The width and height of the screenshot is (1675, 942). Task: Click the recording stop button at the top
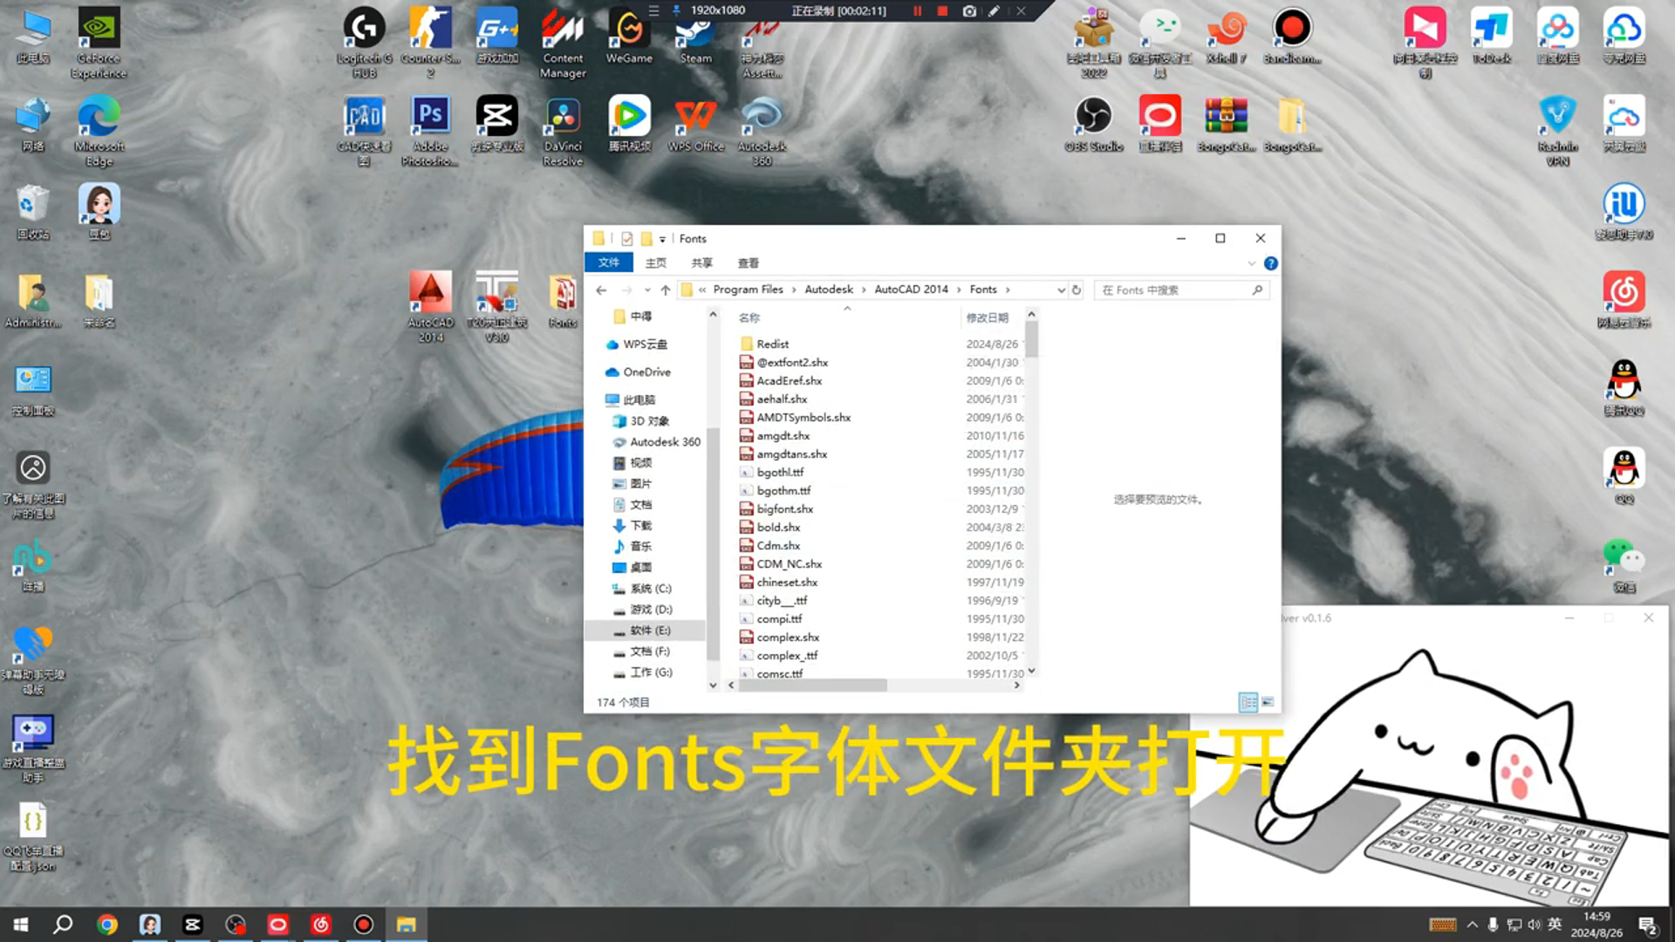coord(942,10)
